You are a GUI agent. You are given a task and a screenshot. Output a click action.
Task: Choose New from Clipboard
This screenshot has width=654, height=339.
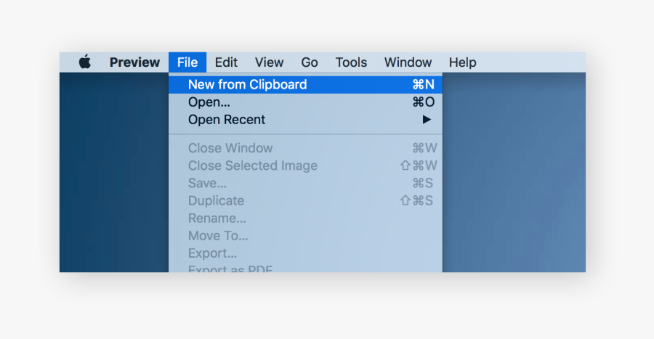tap(305, 84)
